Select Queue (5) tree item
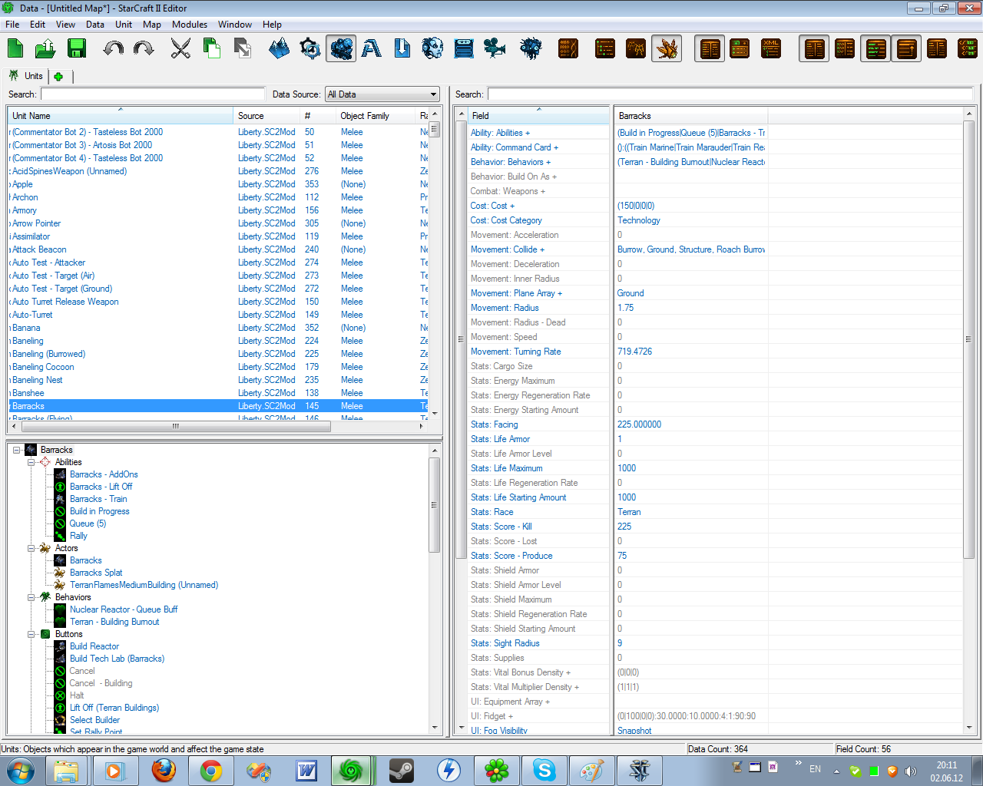983x786 pixels. [x=88, y=523]
